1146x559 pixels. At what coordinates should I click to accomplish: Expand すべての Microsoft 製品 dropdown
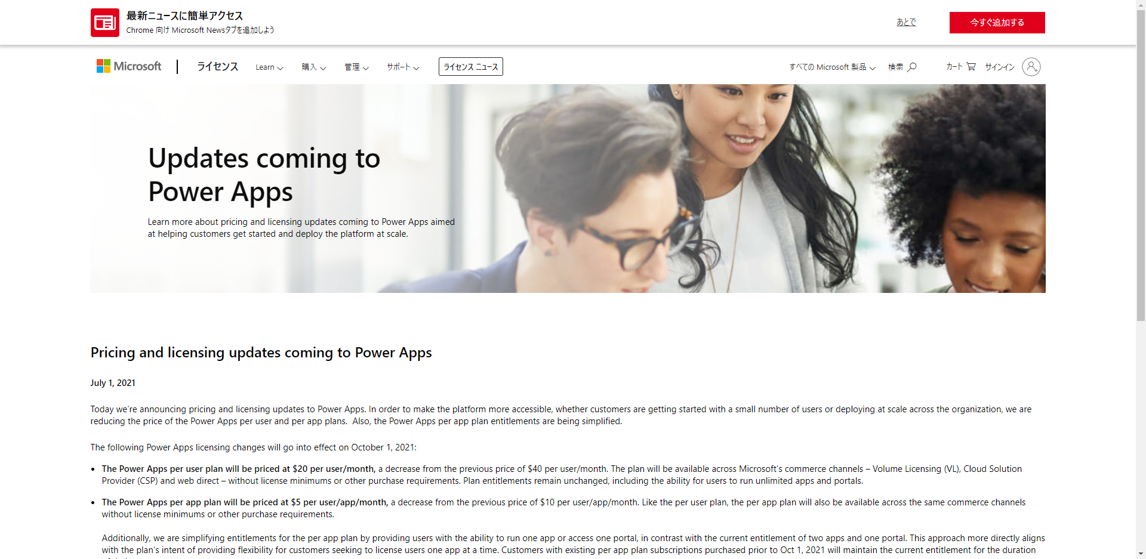832,67
